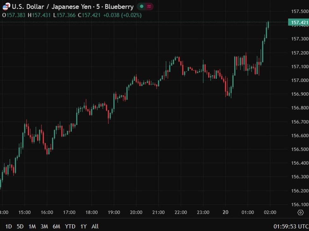
Task: Select the 3M range
Action: (x=44, y=227)
